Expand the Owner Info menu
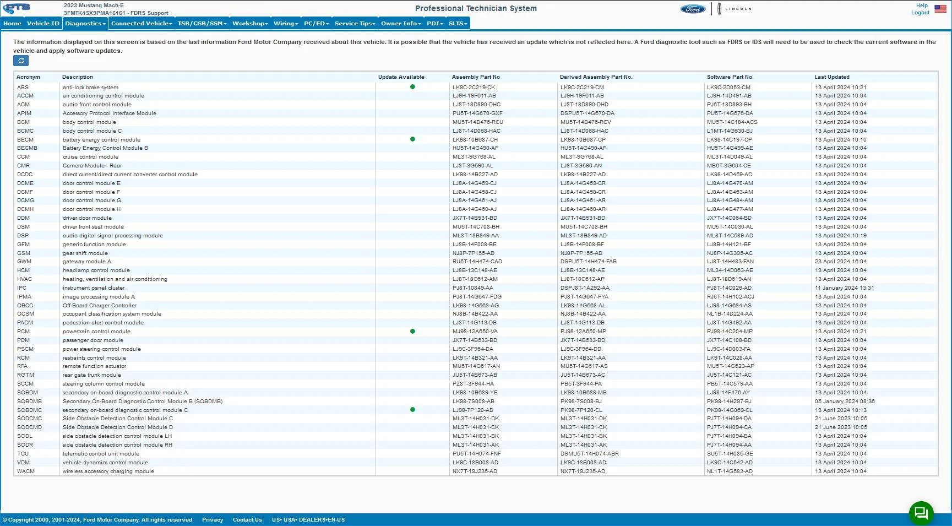The height and width of the screenshot is (526, 952). [401, 24]
